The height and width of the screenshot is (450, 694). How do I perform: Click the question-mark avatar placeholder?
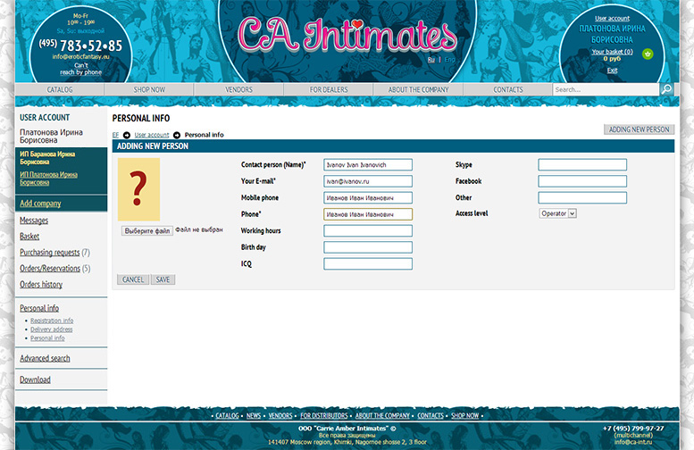138,189
